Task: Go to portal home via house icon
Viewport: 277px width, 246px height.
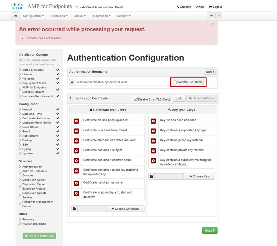Action: coord(16,16)
